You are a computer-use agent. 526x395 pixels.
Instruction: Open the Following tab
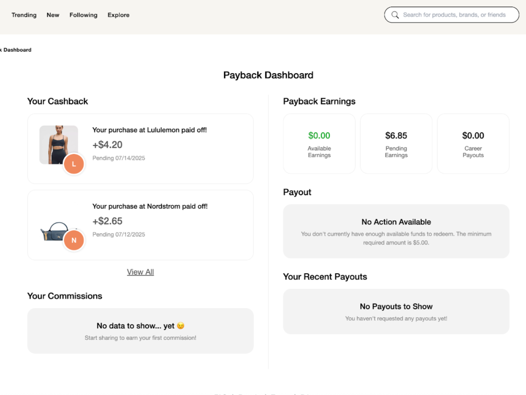click(83, 15)
